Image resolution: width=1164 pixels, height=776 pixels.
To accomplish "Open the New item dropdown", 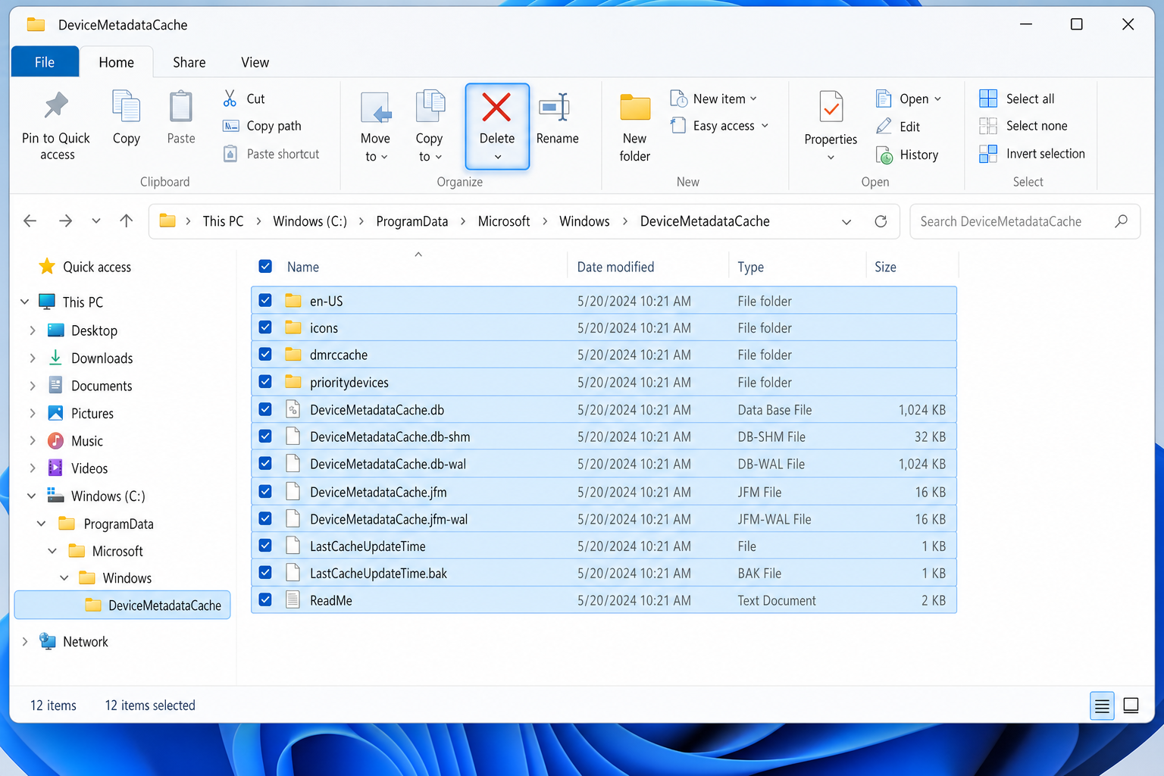I will click(x=753, y=99).
